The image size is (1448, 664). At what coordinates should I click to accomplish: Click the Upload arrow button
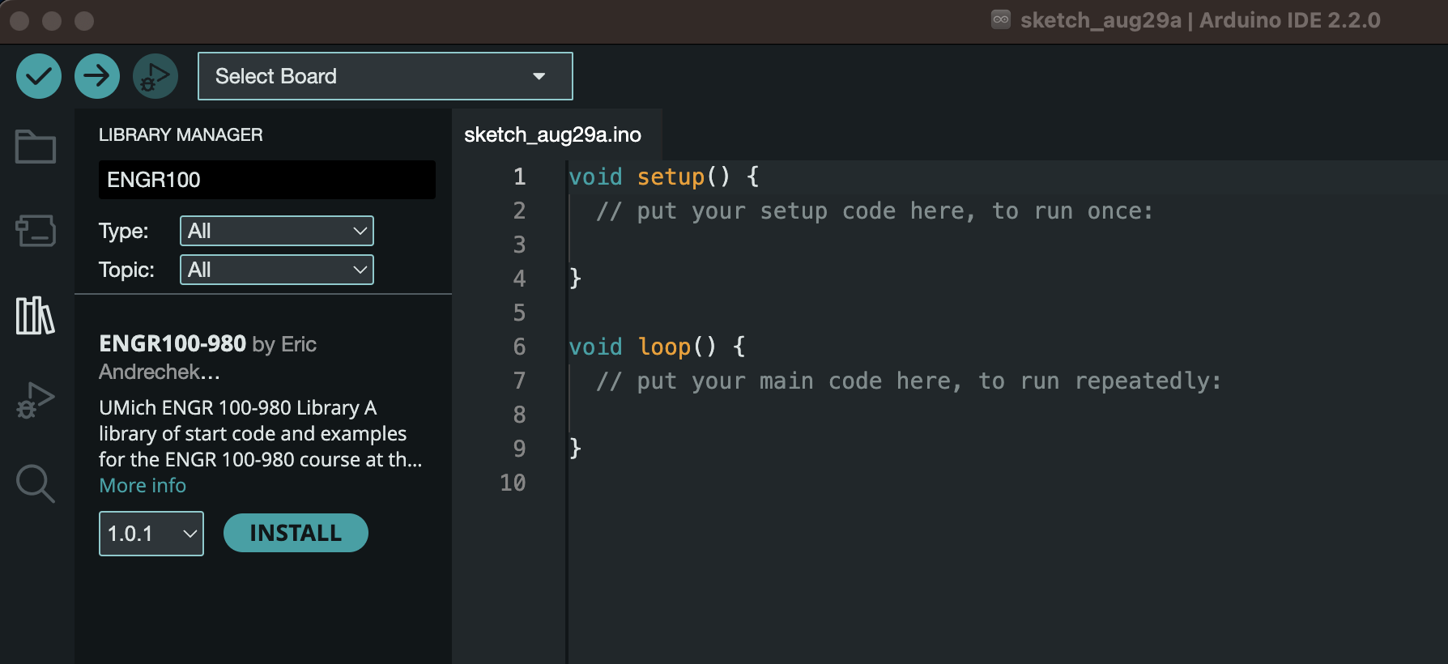[x=97, y=76]
